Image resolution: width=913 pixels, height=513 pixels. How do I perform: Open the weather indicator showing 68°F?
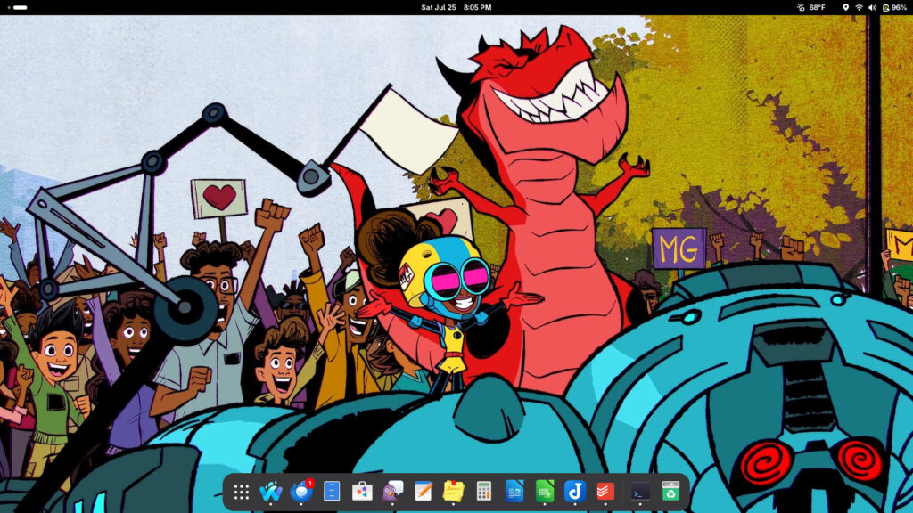(811, 7)
